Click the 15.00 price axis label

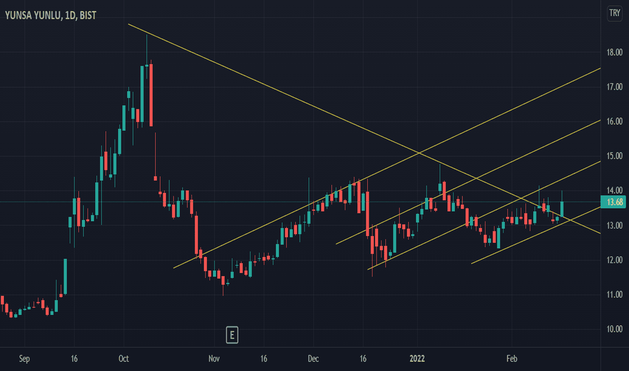click(614, 156)
